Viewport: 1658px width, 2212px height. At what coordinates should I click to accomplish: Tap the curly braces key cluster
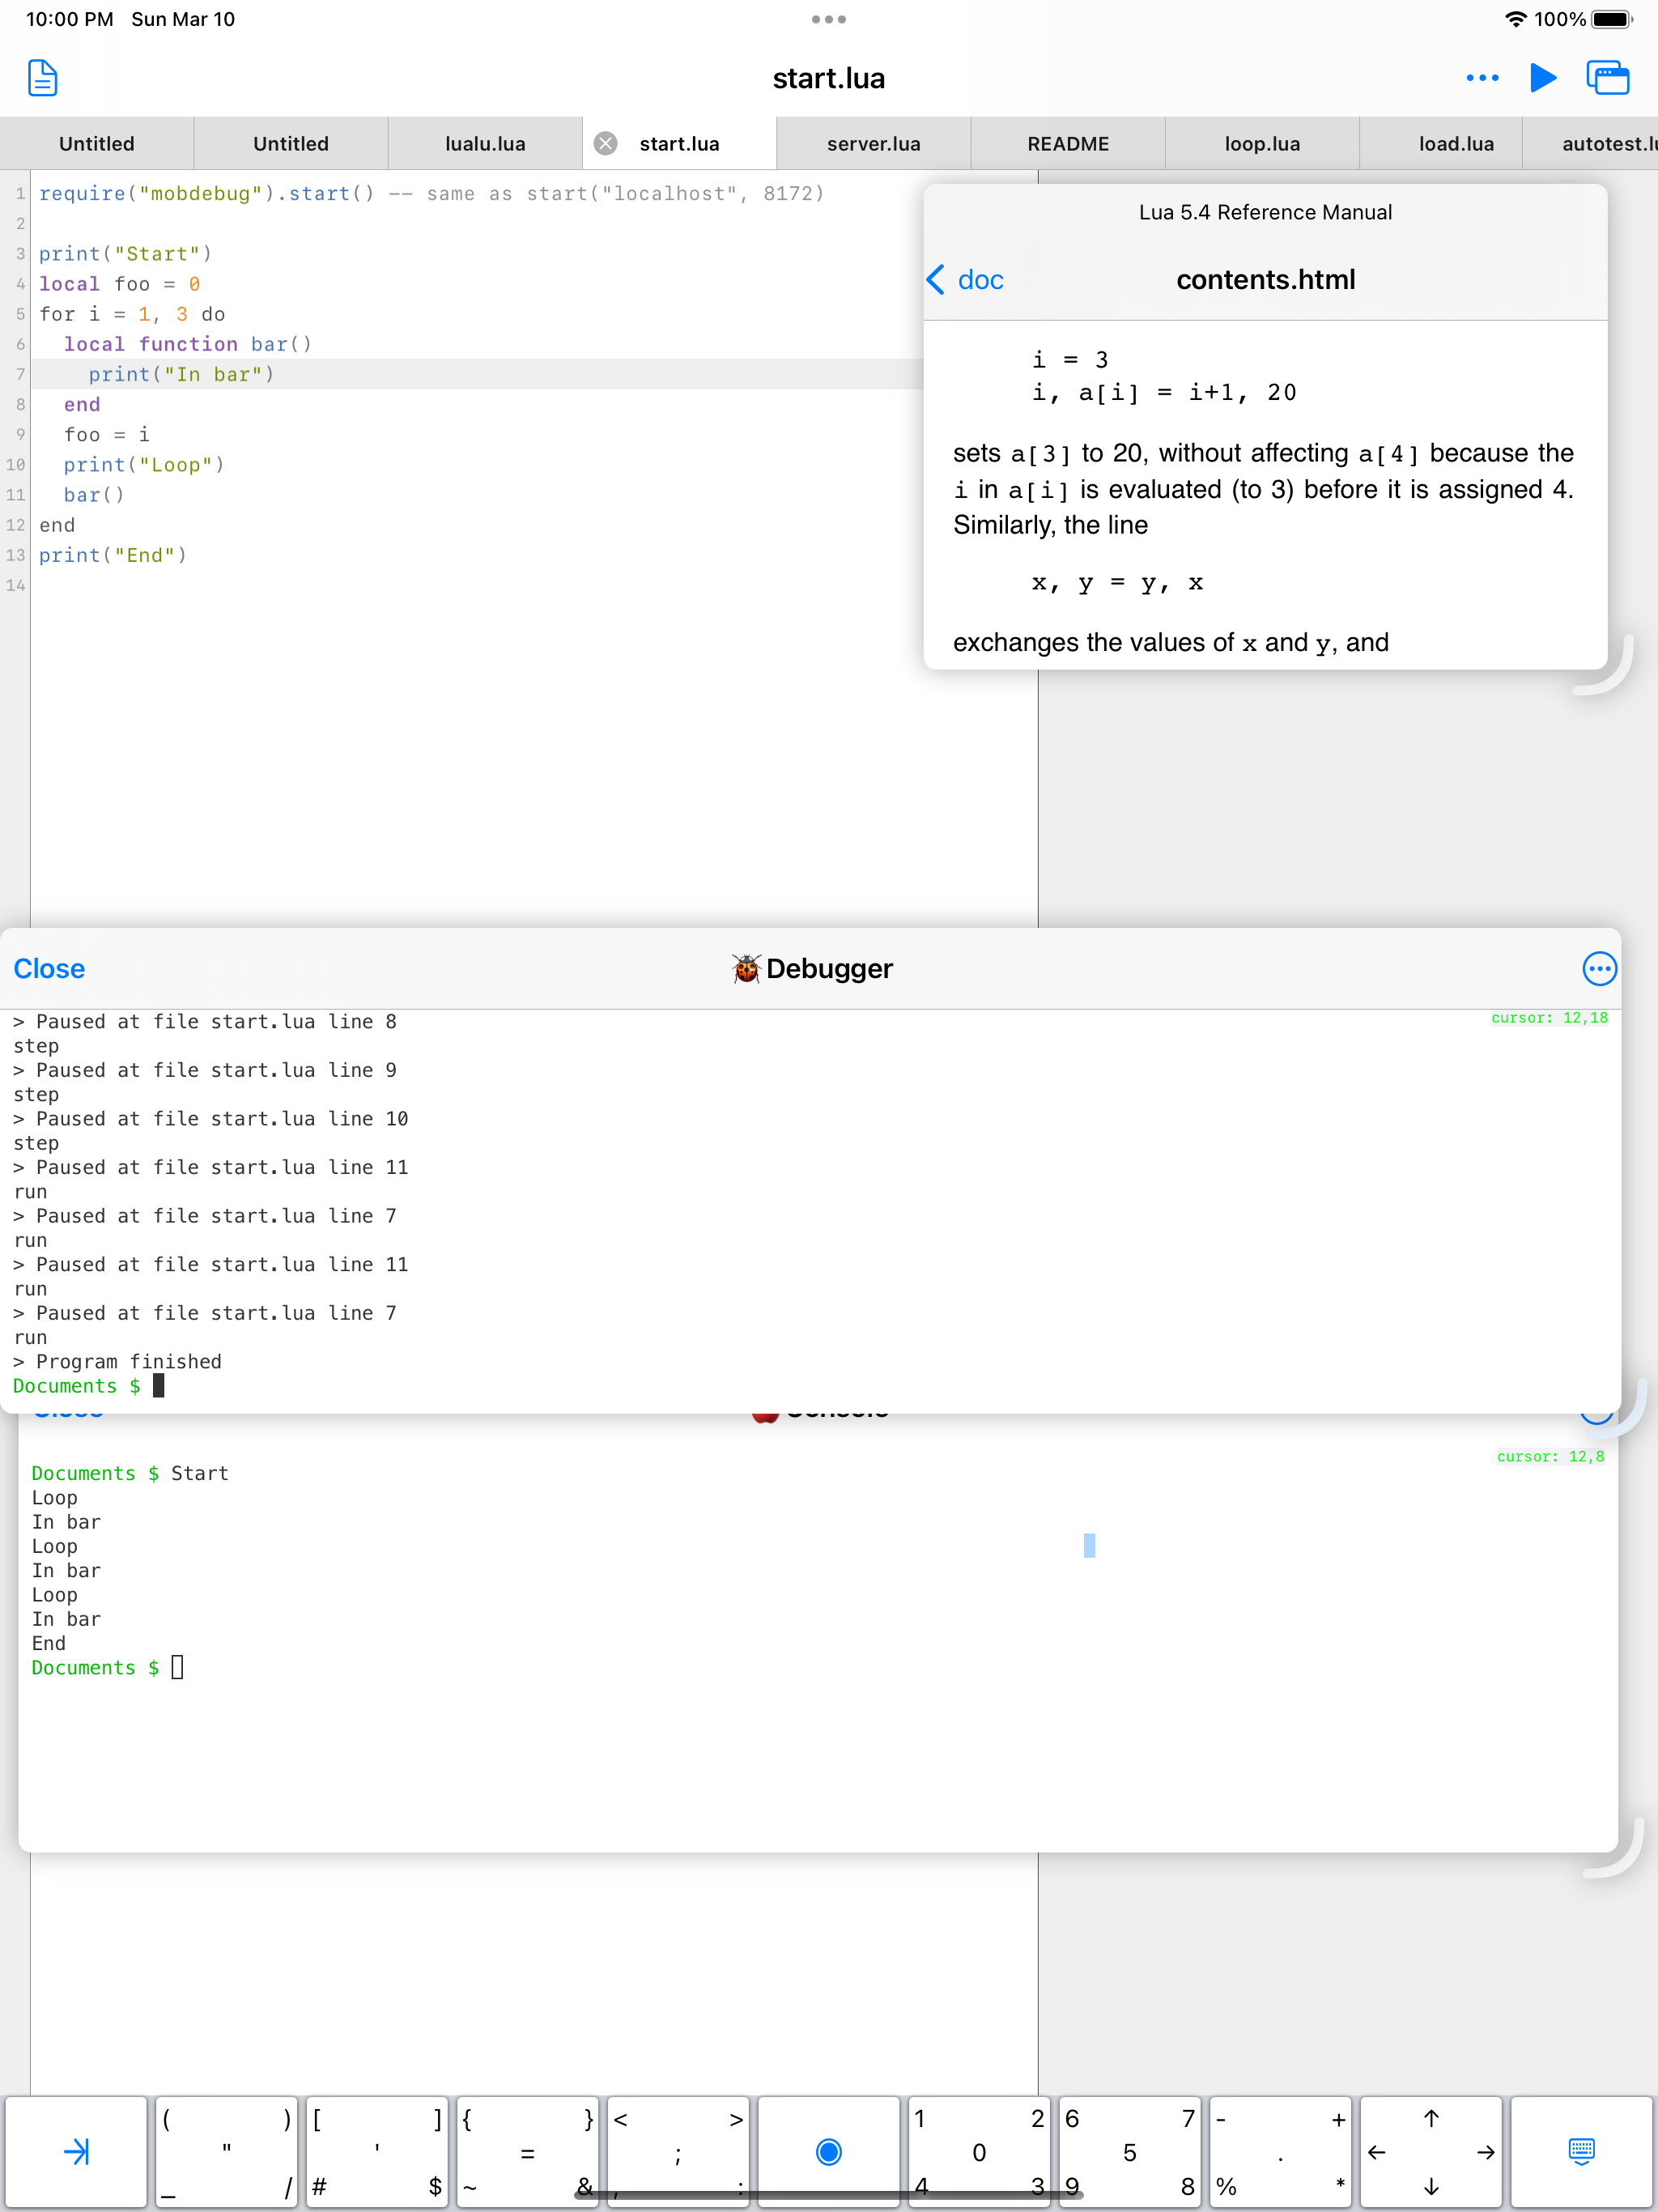[528, 2151]
